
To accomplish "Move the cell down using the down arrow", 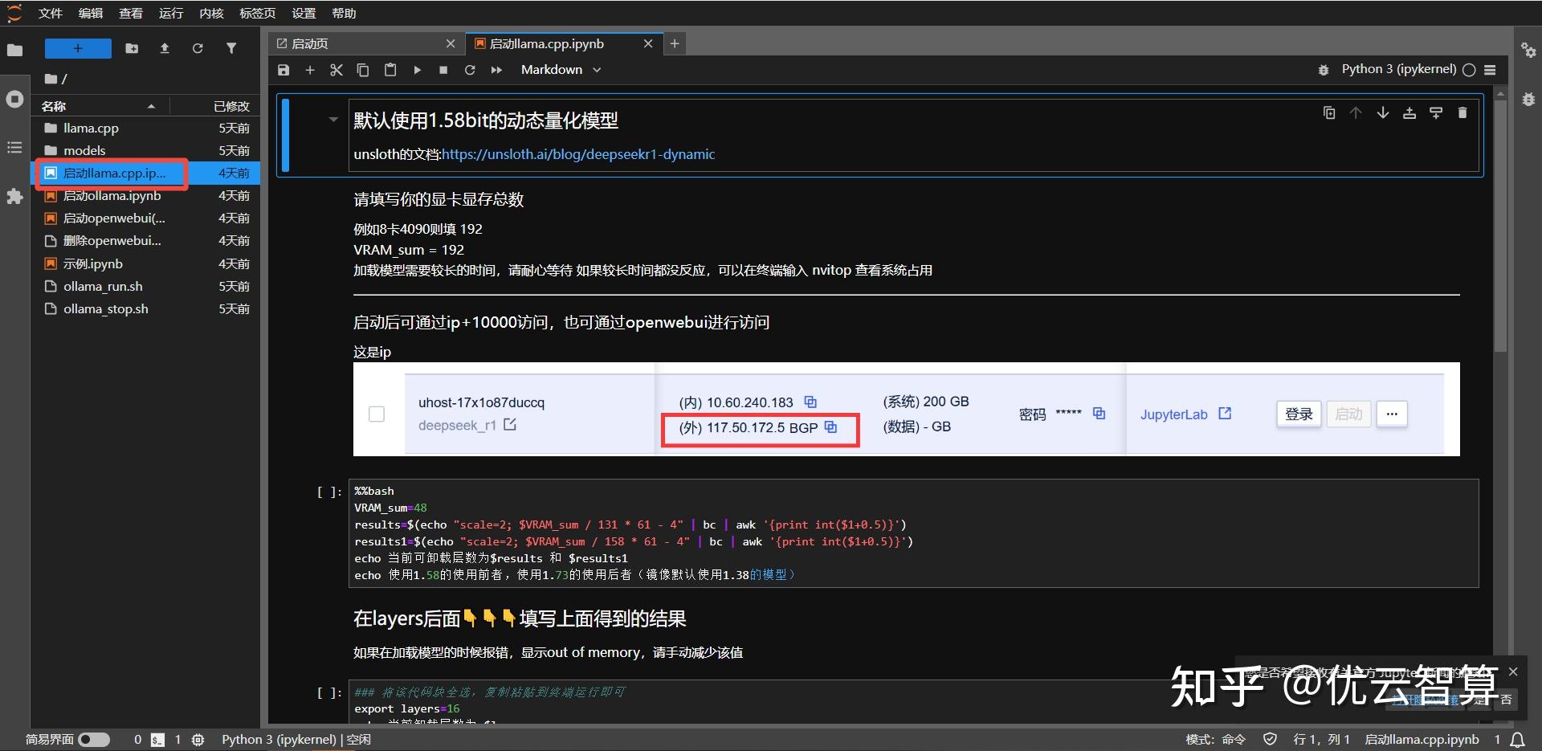I will (x=1382, y=112).
